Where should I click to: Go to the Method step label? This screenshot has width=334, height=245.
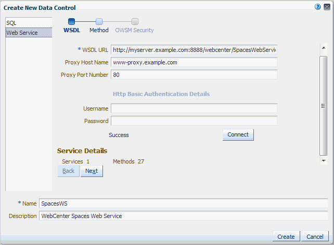pyautogui.click(x=99, y=30)
